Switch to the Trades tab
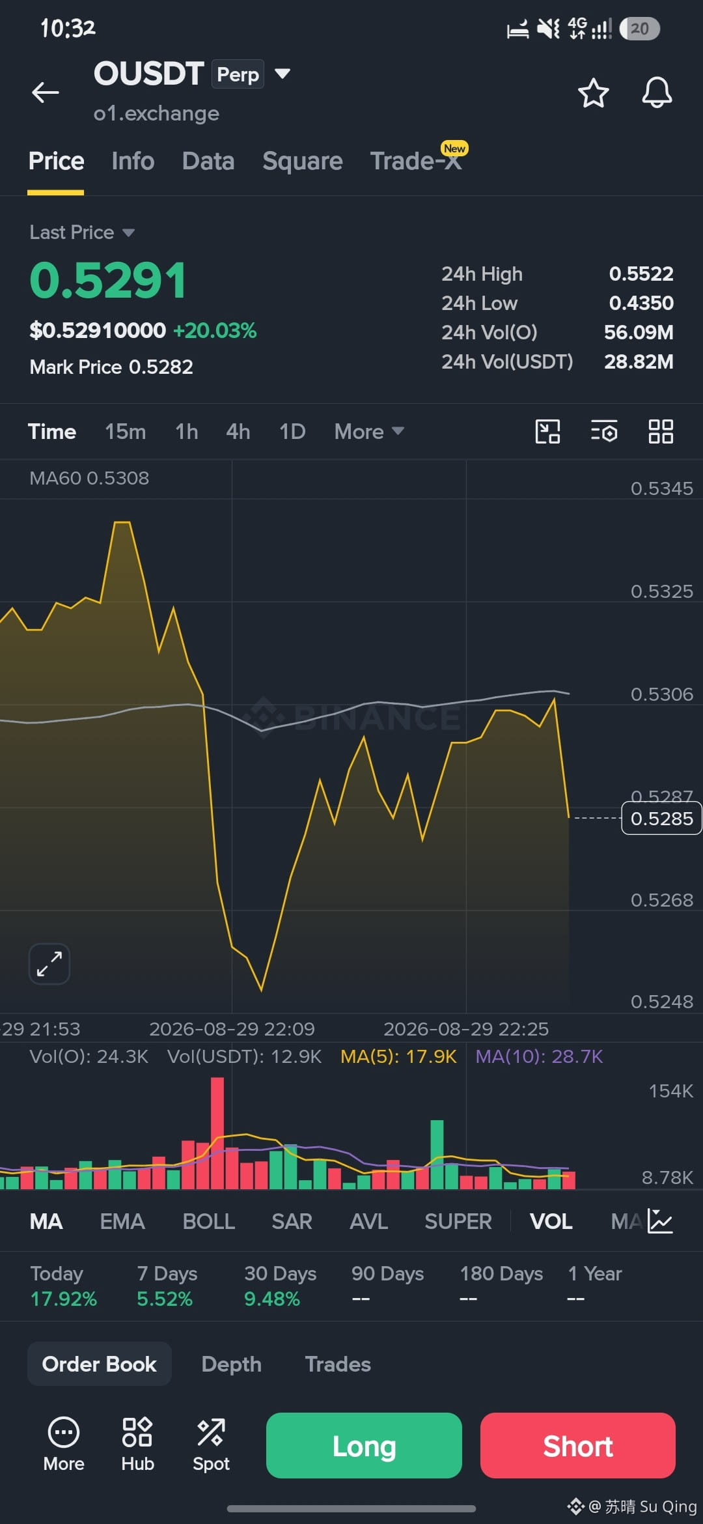Screen dimensions: 703x1524 [338, 1364]
